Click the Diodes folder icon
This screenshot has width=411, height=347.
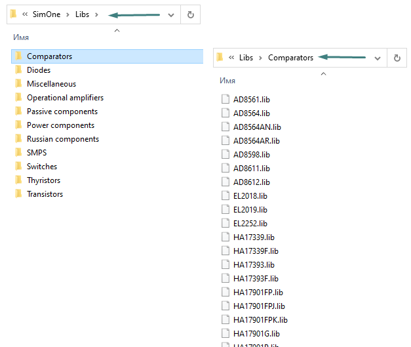click(x=18, y=70)
